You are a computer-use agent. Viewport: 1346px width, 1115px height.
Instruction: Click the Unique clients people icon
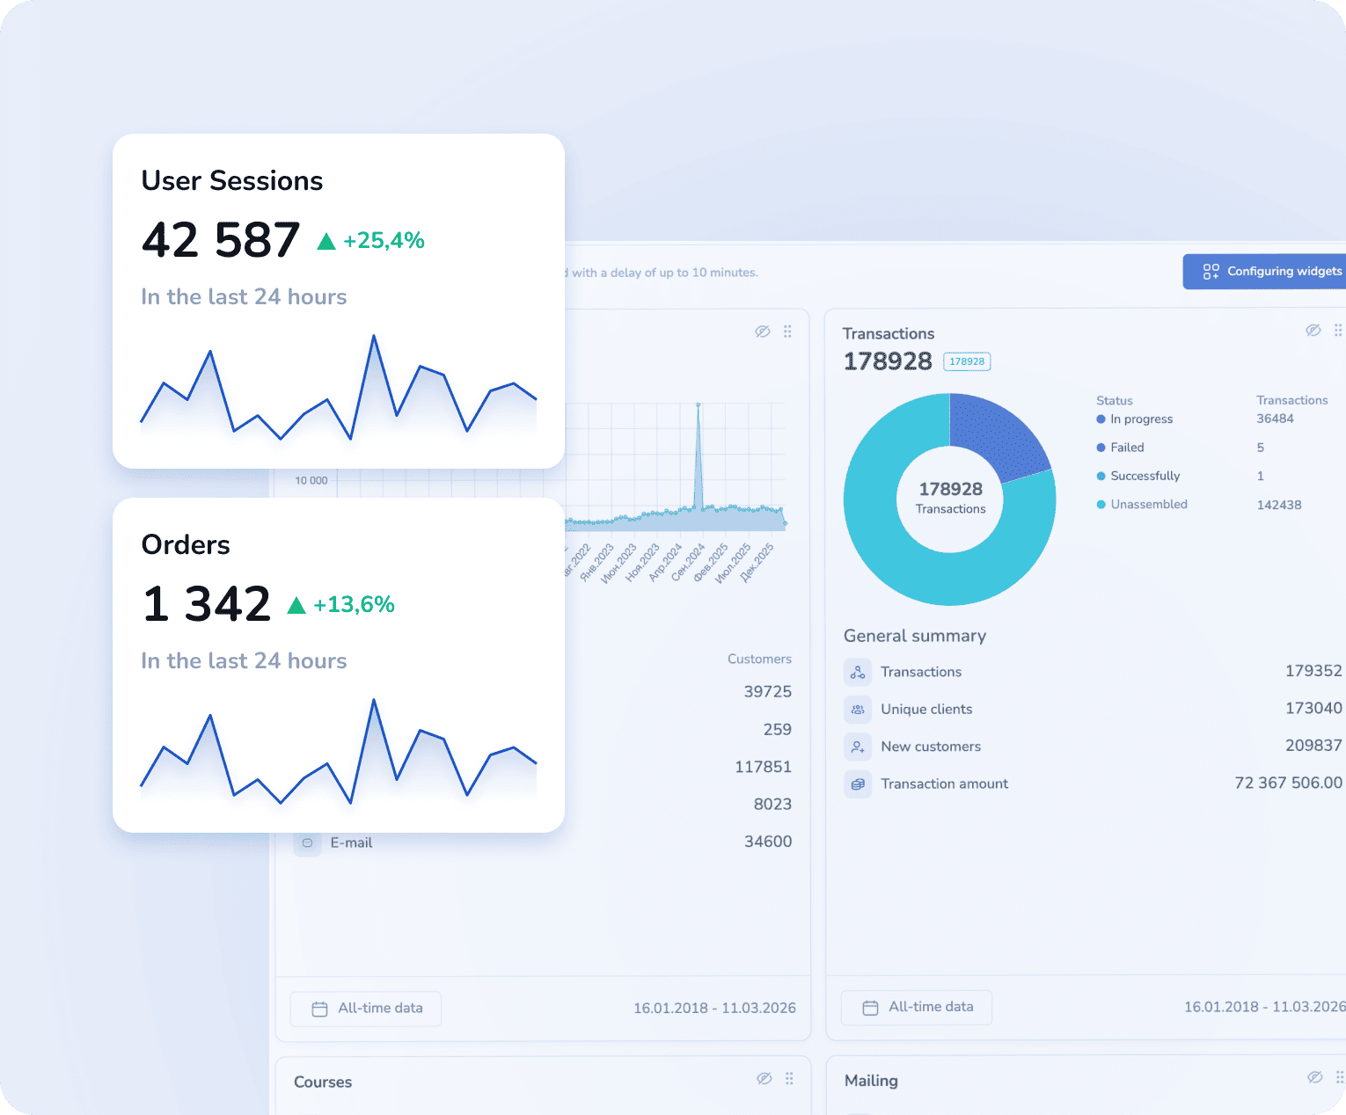[x=857, y=709]
